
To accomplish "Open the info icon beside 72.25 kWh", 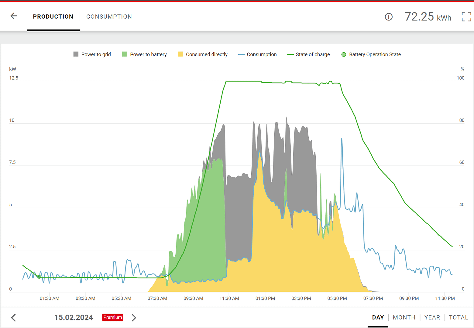I will pos(389,17).
